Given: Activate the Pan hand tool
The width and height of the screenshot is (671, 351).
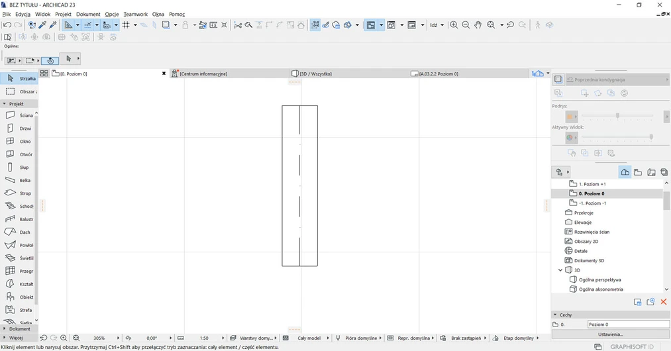Looking at the screenshot, I should 478,25.
